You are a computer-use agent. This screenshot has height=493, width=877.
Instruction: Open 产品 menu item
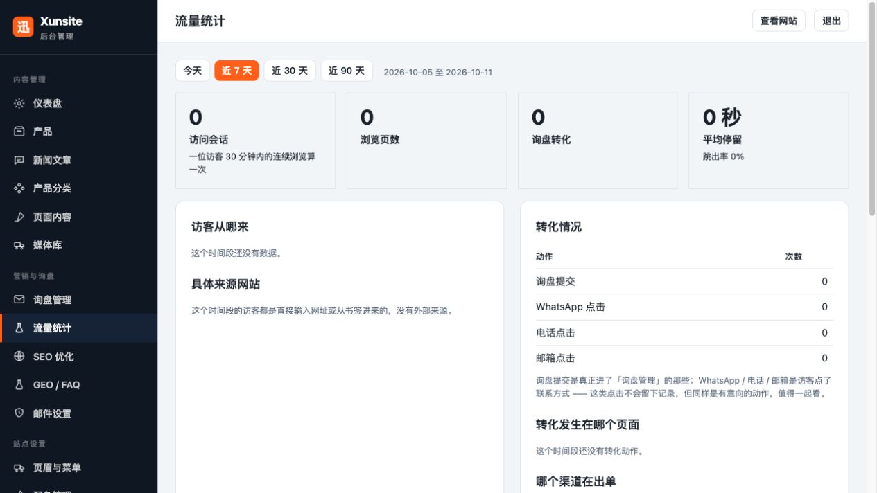pyautogui.click(x=78, y=132)
